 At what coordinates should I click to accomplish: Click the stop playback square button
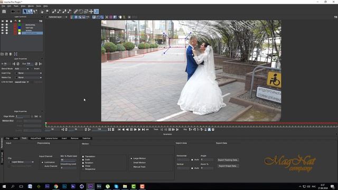[x=132, y=129]
